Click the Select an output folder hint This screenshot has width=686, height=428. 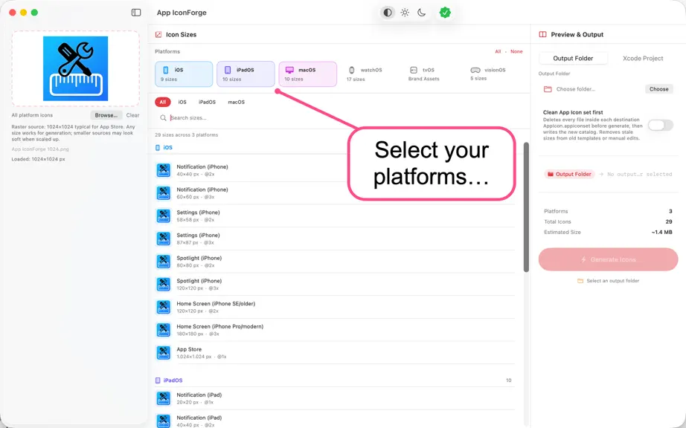point(608,281)
